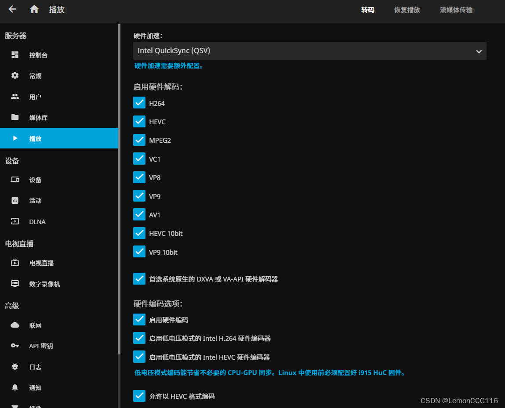This screenshot has width=505, height=408.
Task: Select the highlighted 播放 sidebar entry
Action: coord(35,138)
